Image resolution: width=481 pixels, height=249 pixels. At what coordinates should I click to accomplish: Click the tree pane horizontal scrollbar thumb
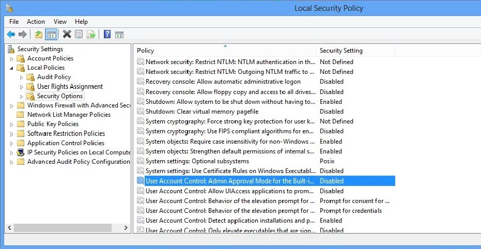point(63,228)
